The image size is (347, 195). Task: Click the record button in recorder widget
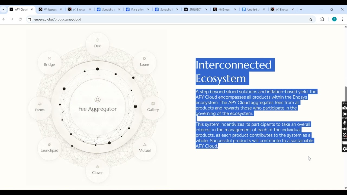pos(345,114)
